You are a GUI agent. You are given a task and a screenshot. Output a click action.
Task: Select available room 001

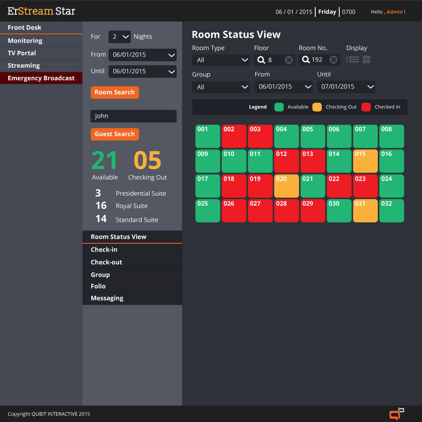coord(208,136)
